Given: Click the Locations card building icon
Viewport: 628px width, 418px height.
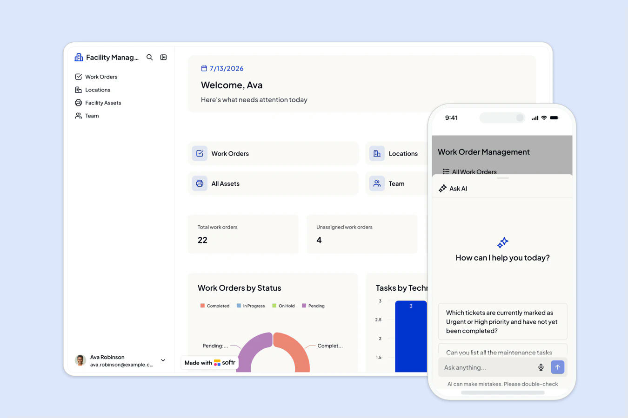Looking at the screenshot, I should click(377, 153).
